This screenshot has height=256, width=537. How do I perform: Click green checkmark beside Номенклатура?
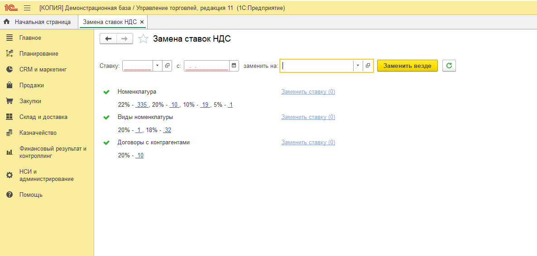[x=106, y=92]
